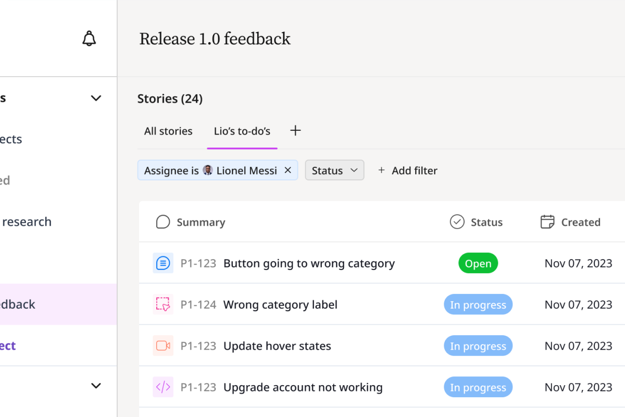Toggle the In progress status on Wrong category label

[x=478, y=304]
